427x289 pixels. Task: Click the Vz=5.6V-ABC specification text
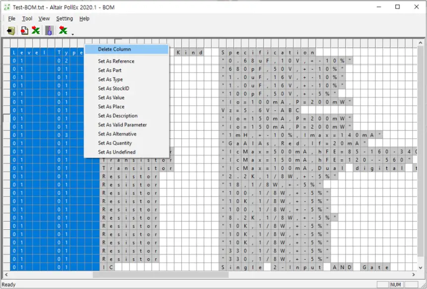point(260,110)
